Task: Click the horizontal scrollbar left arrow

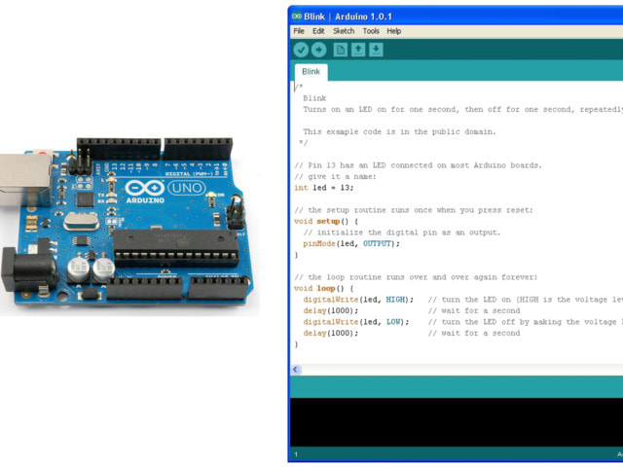Action: pos(296,370)
